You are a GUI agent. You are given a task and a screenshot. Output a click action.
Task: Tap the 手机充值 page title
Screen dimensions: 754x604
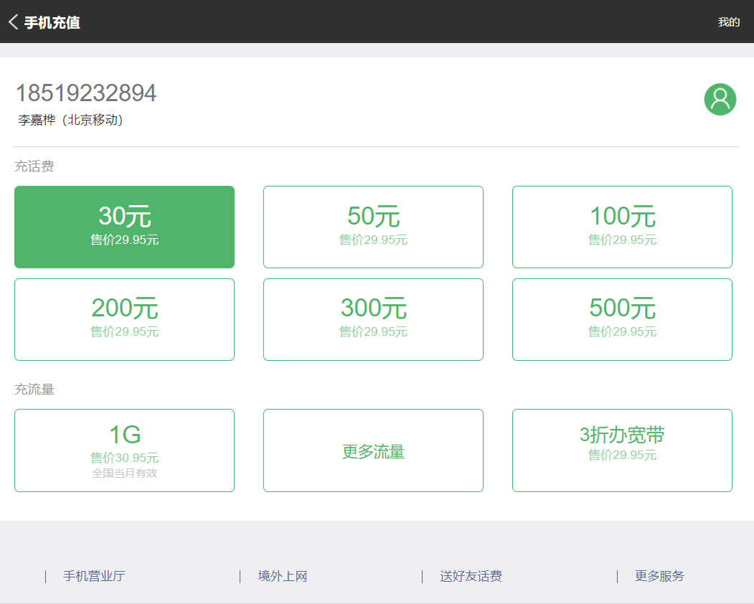[x=52, y=22]
